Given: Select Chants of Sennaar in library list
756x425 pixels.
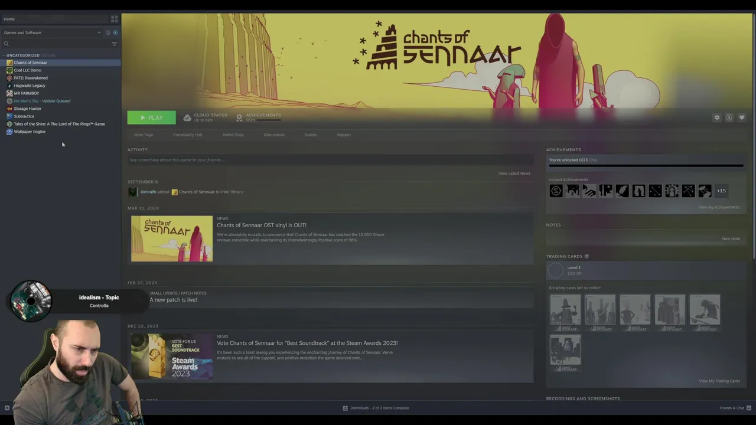Looking at the screenshot, I should coord(60,63).
